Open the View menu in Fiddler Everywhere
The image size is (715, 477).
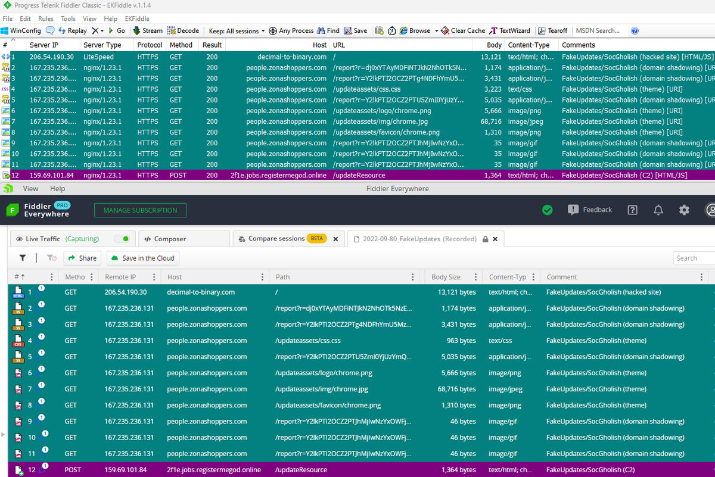[x=30, y=189]
